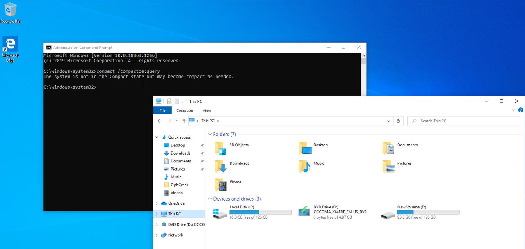Unpin Downloads from Quick access
The image size is (525, 249).
[x=201, y=153]
